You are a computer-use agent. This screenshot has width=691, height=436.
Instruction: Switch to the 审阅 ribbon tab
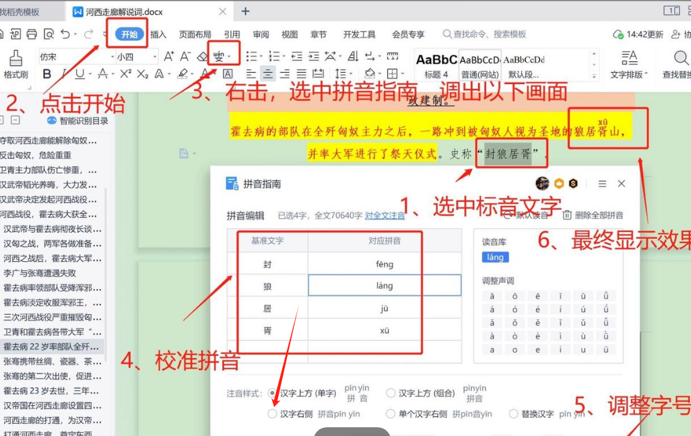261,34
